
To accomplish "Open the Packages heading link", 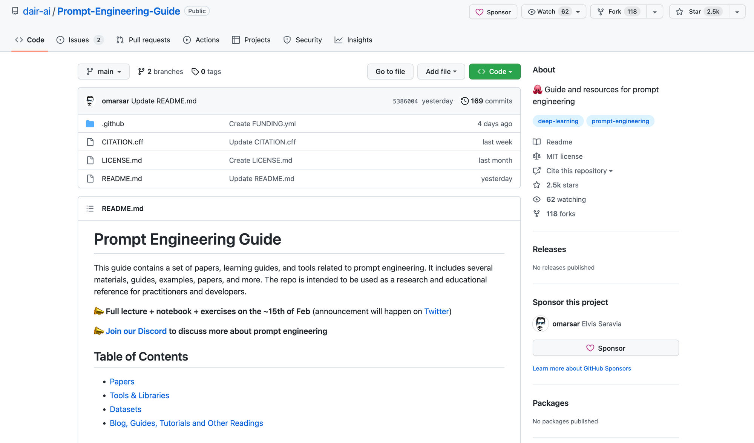I will tap(550, 403).
